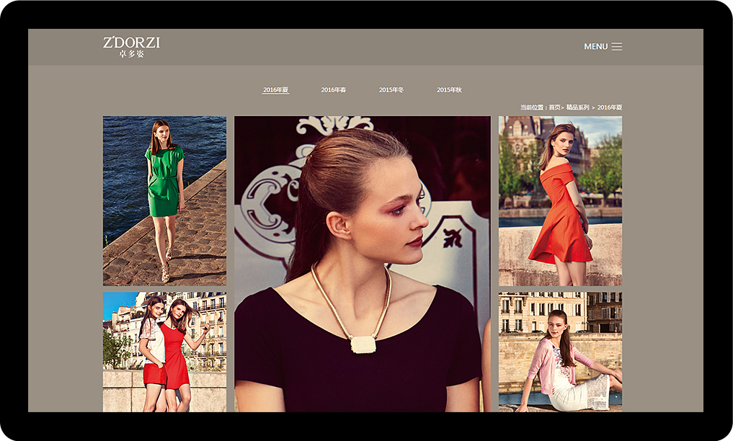Select the two models in red photo
Viewport: 733px width, 441px height.
[x=164, y=352]
